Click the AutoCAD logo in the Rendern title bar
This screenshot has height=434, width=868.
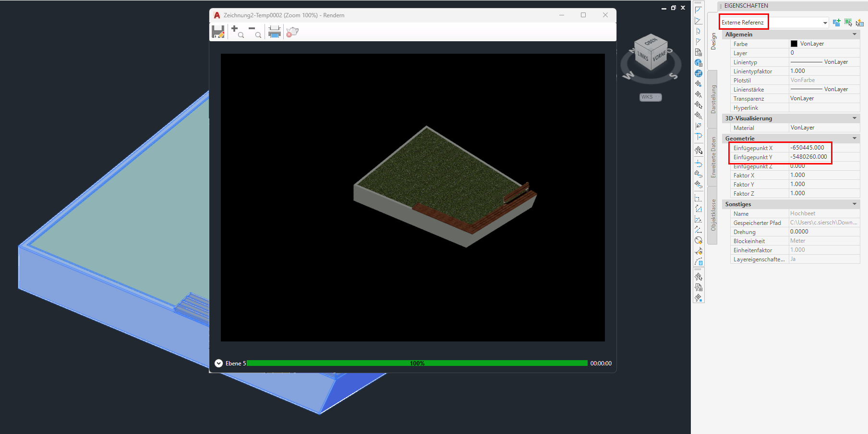point(217,15)
